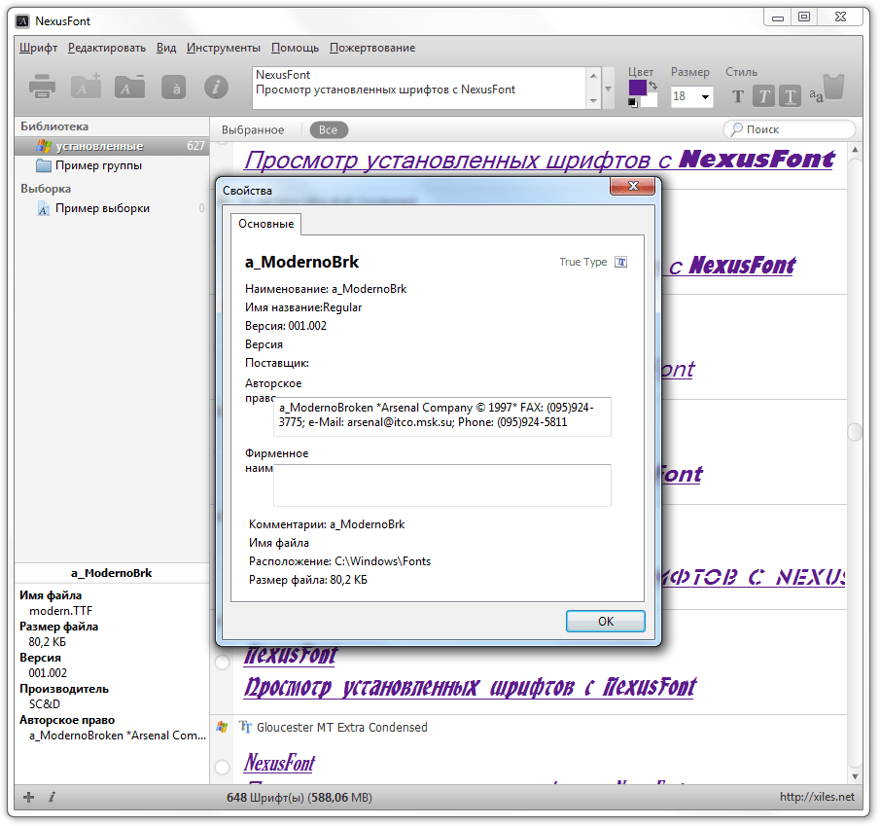The image size is (880, 826).
Task: Click the add folder to library icon
Action: (86, 86)
